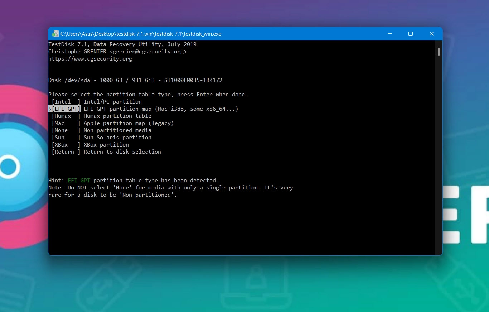Screen dimensions: 489x312
Task: Choose the [Humax] partition table option
Action: tap(66, 116)
